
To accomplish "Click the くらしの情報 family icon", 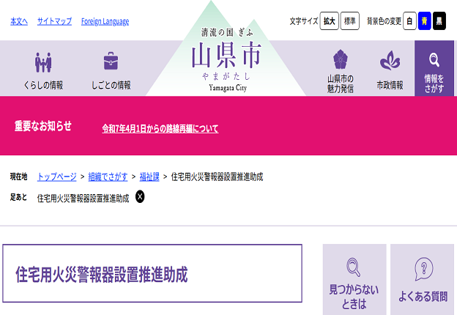I will click(43, 62).
